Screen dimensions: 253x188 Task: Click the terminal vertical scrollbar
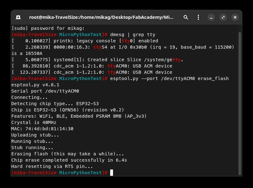(240, 103)
